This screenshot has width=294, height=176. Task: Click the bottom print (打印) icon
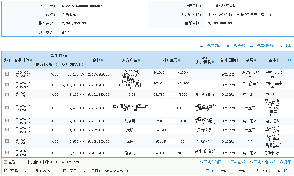pos(285,162)
